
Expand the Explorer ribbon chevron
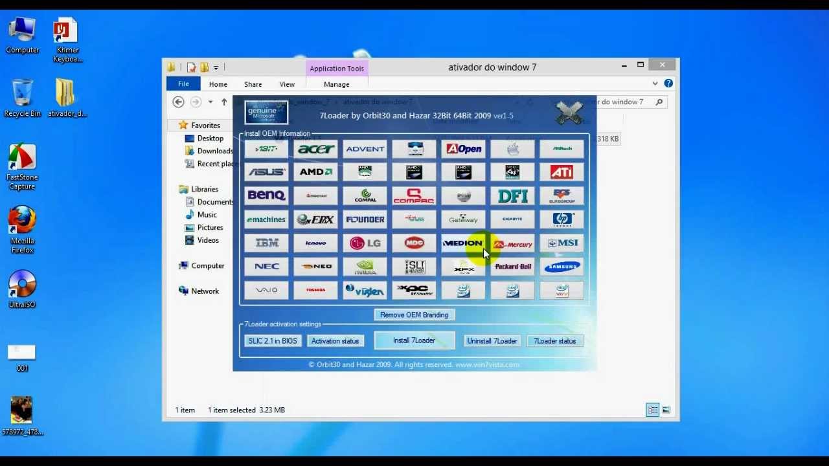point(655,83)
